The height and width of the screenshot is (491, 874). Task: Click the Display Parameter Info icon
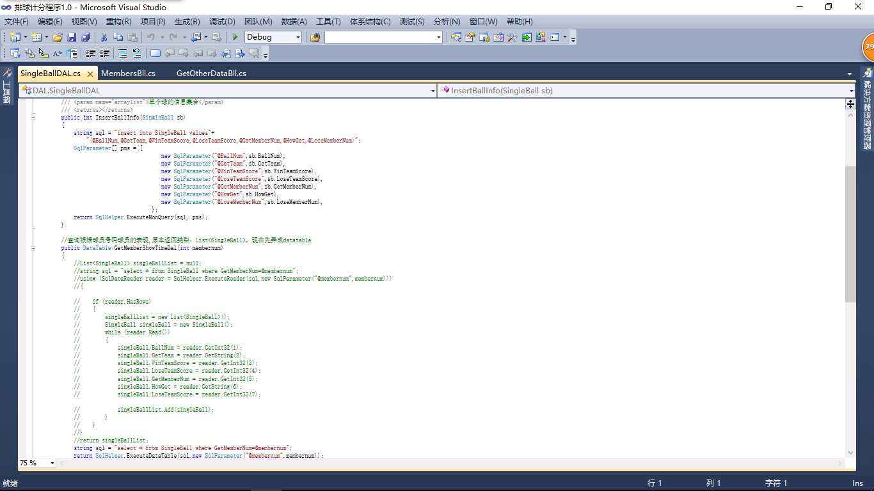tap(29, 53)
